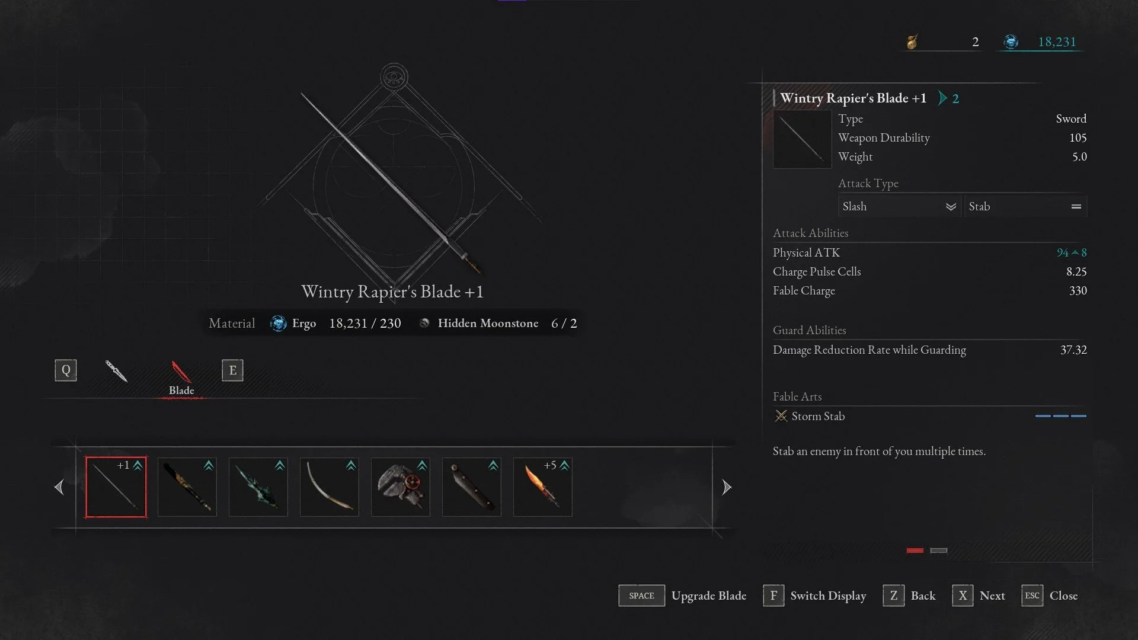
Task: Select the Wintry Rapier's Blade +1 slot
Action: point(116,487)
